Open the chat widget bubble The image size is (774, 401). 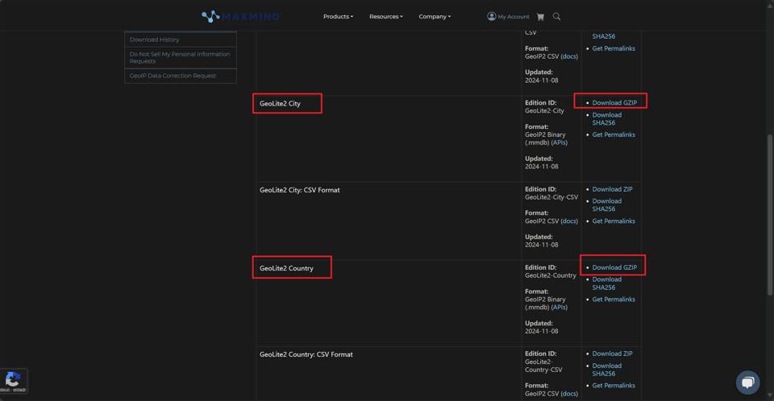747,382
